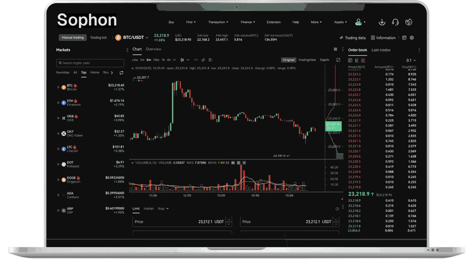
Task: Switch chart to TradingView view
Action: pos(307,60)
